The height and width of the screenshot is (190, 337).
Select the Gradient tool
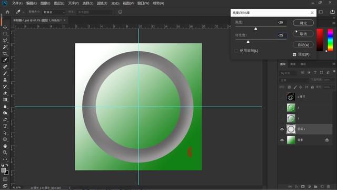click(x=5, y=100)
